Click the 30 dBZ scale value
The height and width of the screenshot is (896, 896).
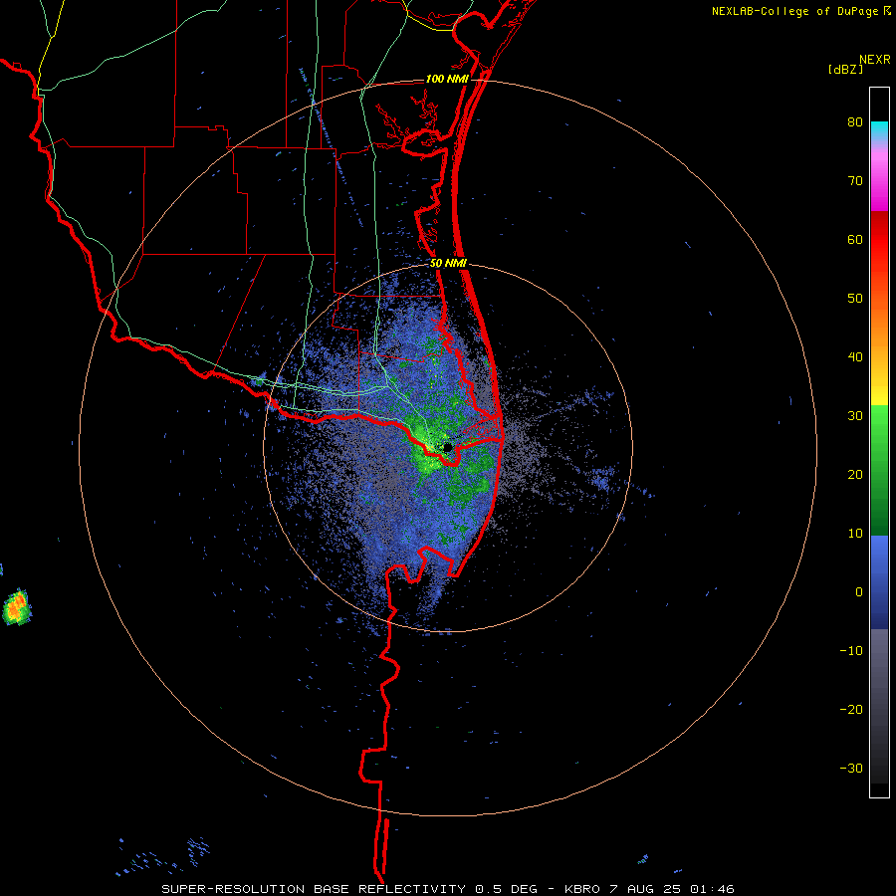[x=855, y=416]
